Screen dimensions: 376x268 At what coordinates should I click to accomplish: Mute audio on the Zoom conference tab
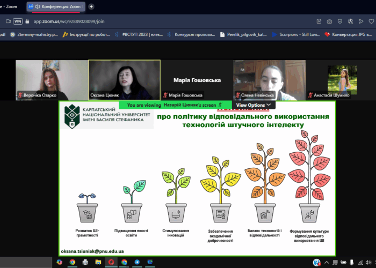pos(38,6)
